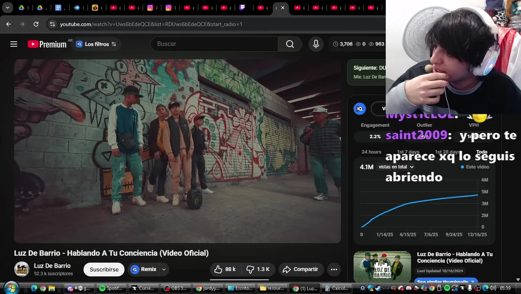Click the video player to pause
Viewport: 521px width, 294px height.
tap(177, 151)
